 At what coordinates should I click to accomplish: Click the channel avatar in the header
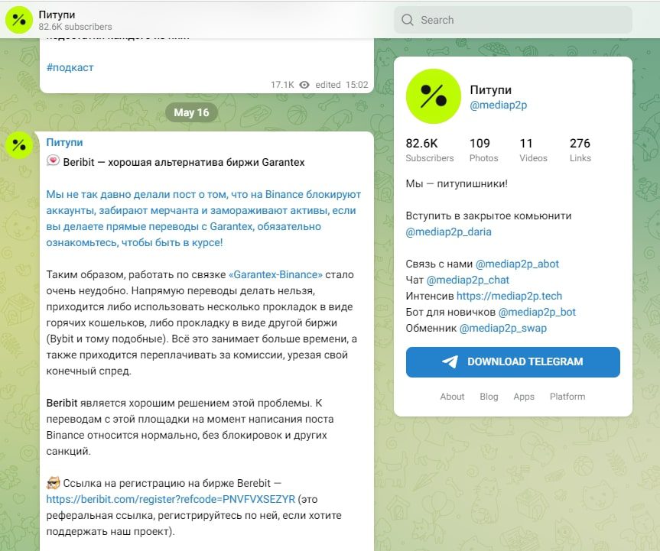click(19, 20)
